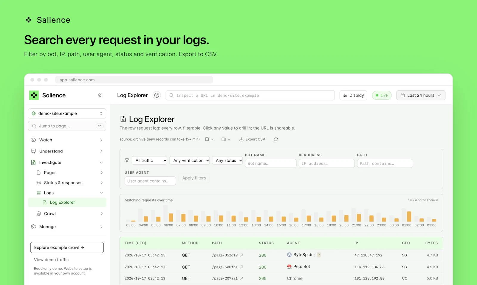Viewport: 477px width, 285px height.
Task: Click the Salience logo in sidebar
Action: pos(34,95)
